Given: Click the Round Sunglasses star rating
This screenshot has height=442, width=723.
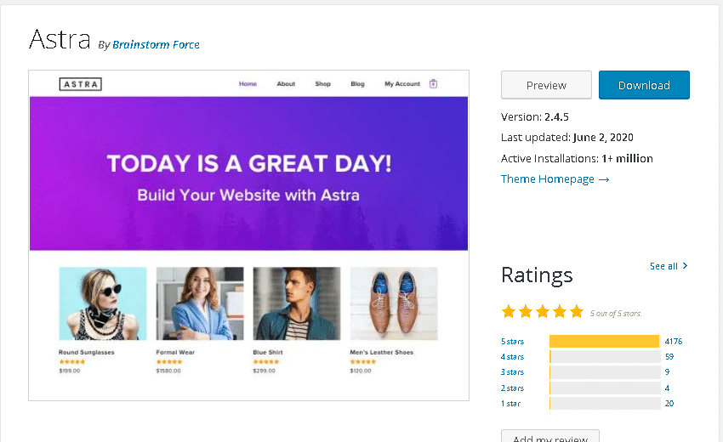Looking at the screenshot, I should [72, 362].
